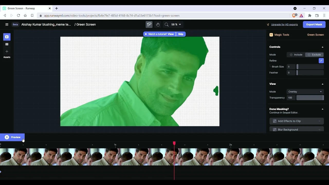Add new assets with the plus icon
Screen dimensions: 329x185
[x=7, y=51]
